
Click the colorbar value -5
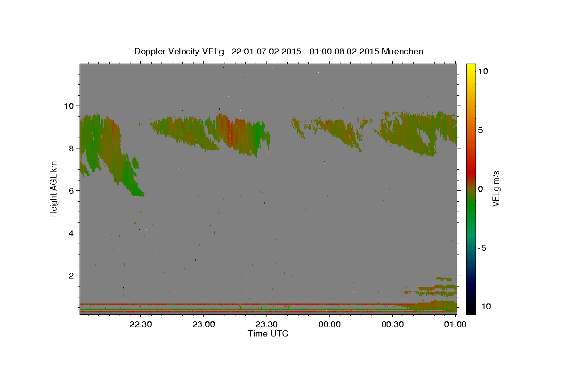483,248
